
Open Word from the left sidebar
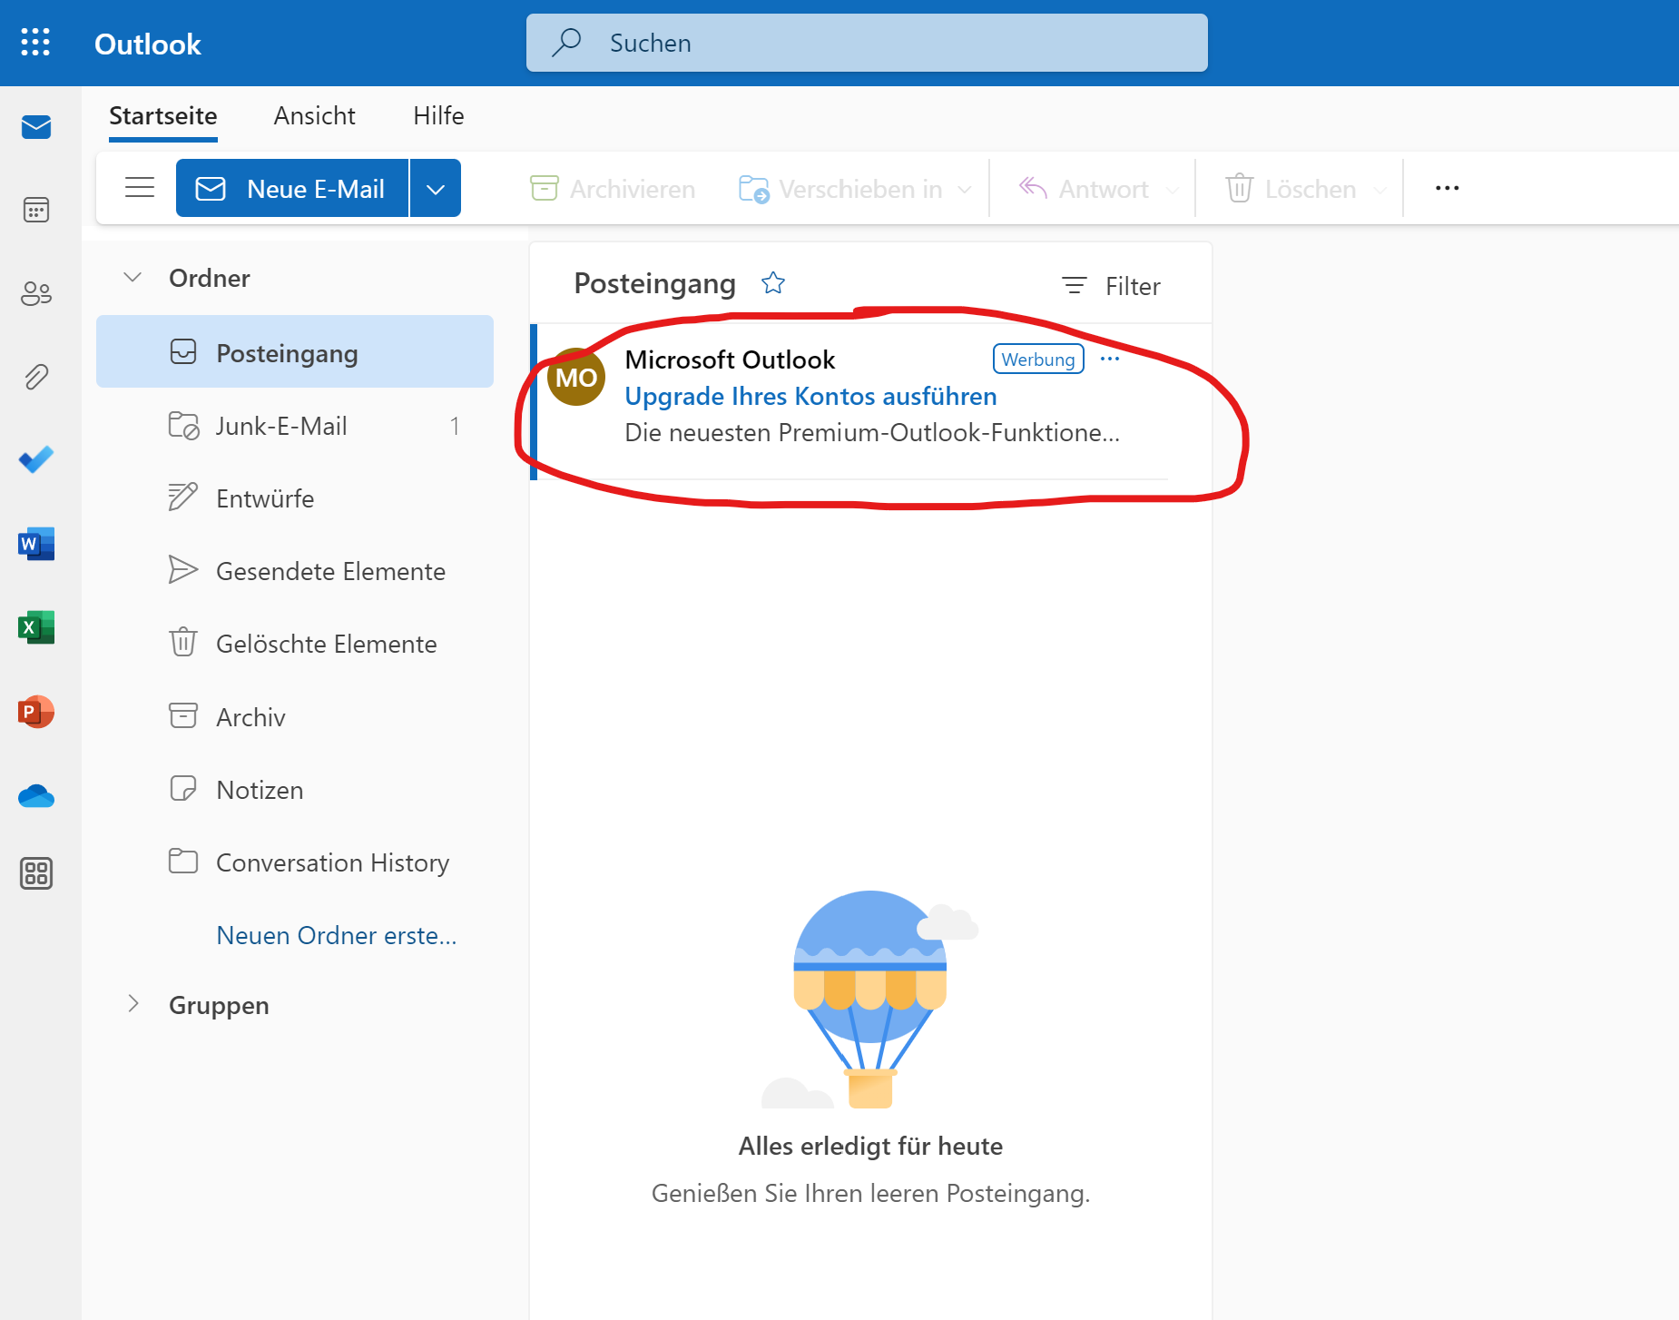click(x=36, y=543)
